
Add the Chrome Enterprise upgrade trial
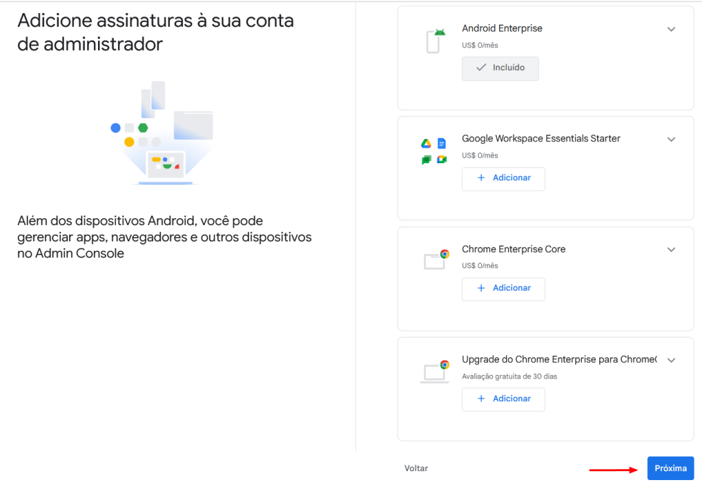click(x=503, y=399)
